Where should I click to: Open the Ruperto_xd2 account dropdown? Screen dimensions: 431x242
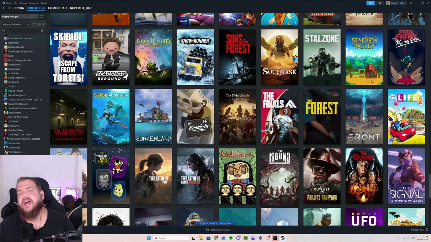tap(399, 3)
